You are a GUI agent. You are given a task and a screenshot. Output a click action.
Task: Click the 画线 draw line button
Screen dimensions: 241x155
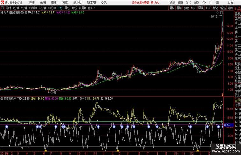(x=201, y=8)
